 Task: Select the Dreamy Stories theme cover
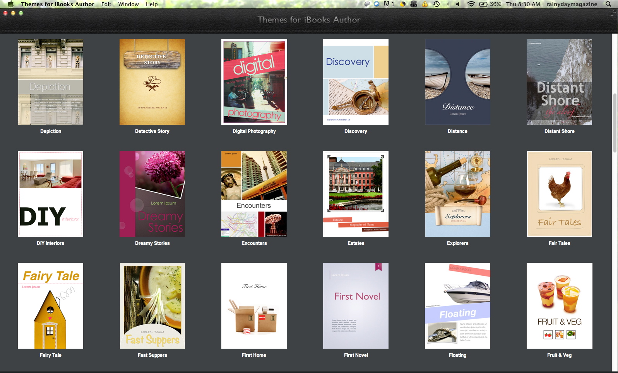tap(152, 194)
